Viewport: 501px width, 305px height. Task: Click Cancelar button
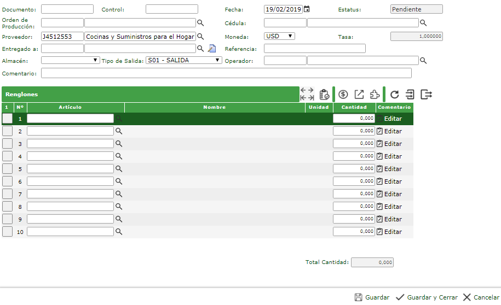coord(481,297)
